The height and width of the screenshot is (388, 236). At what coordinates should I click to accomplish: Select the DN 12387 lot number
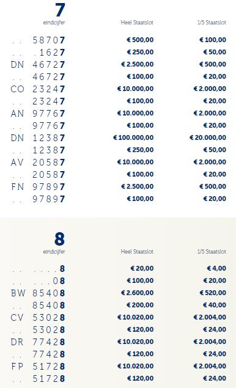click(38, 138)
